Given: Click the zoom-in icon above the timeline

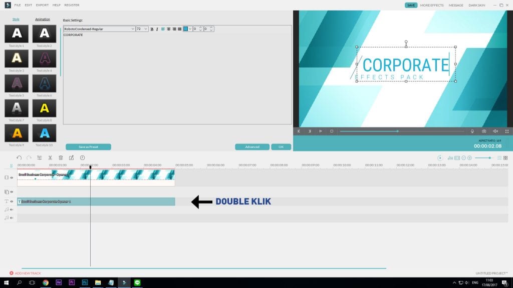Looking at the screenshot, I should [x=469, y=157].
